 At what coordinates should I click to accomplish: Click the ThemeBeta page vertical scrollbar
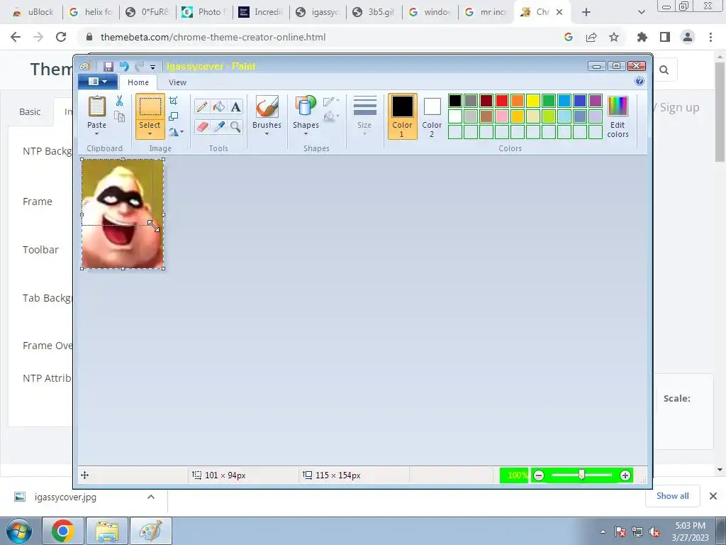click(720, 111)
